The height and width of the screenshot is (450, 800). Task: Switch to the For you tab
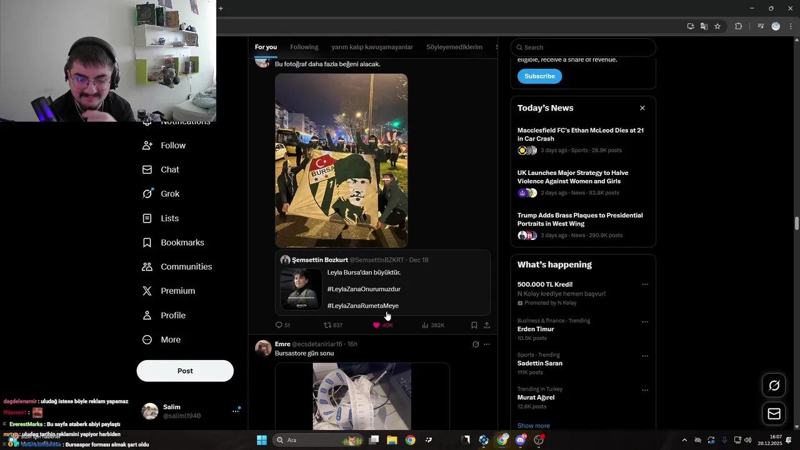tap(266, 47)
